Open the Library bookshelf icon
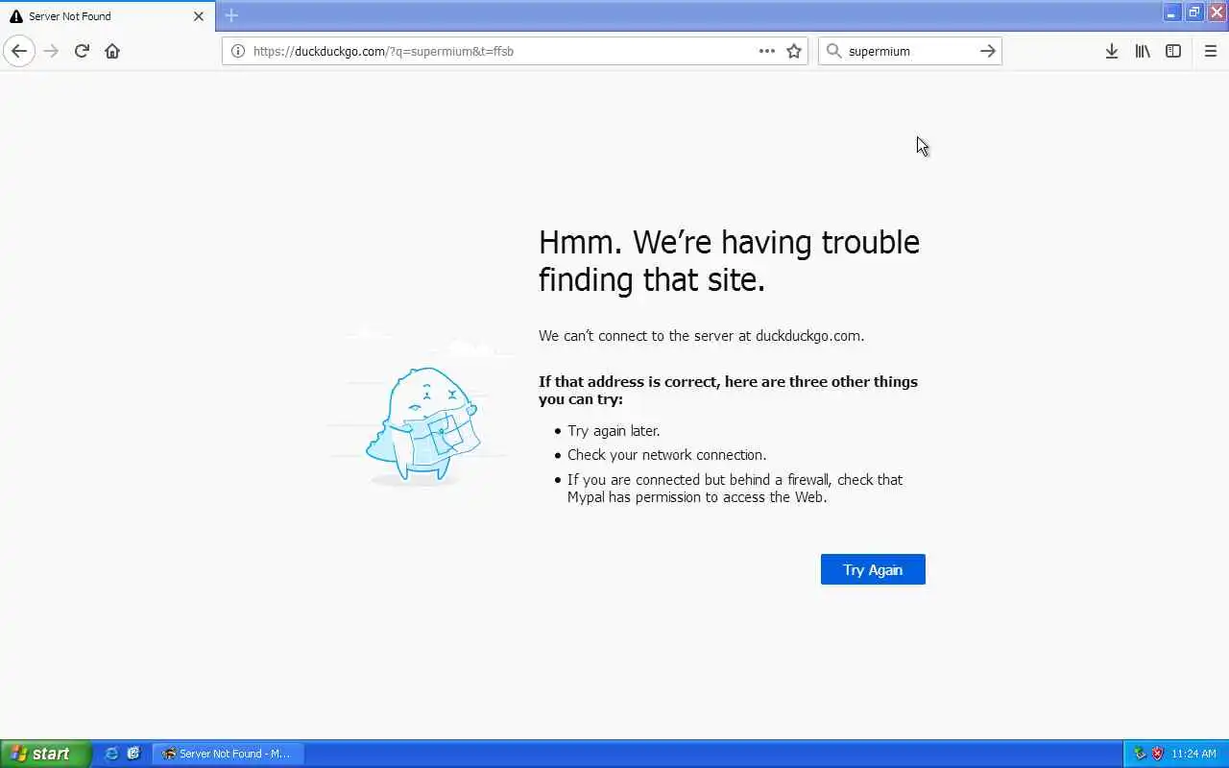 pyautogui.click(x=1142, y=51)
